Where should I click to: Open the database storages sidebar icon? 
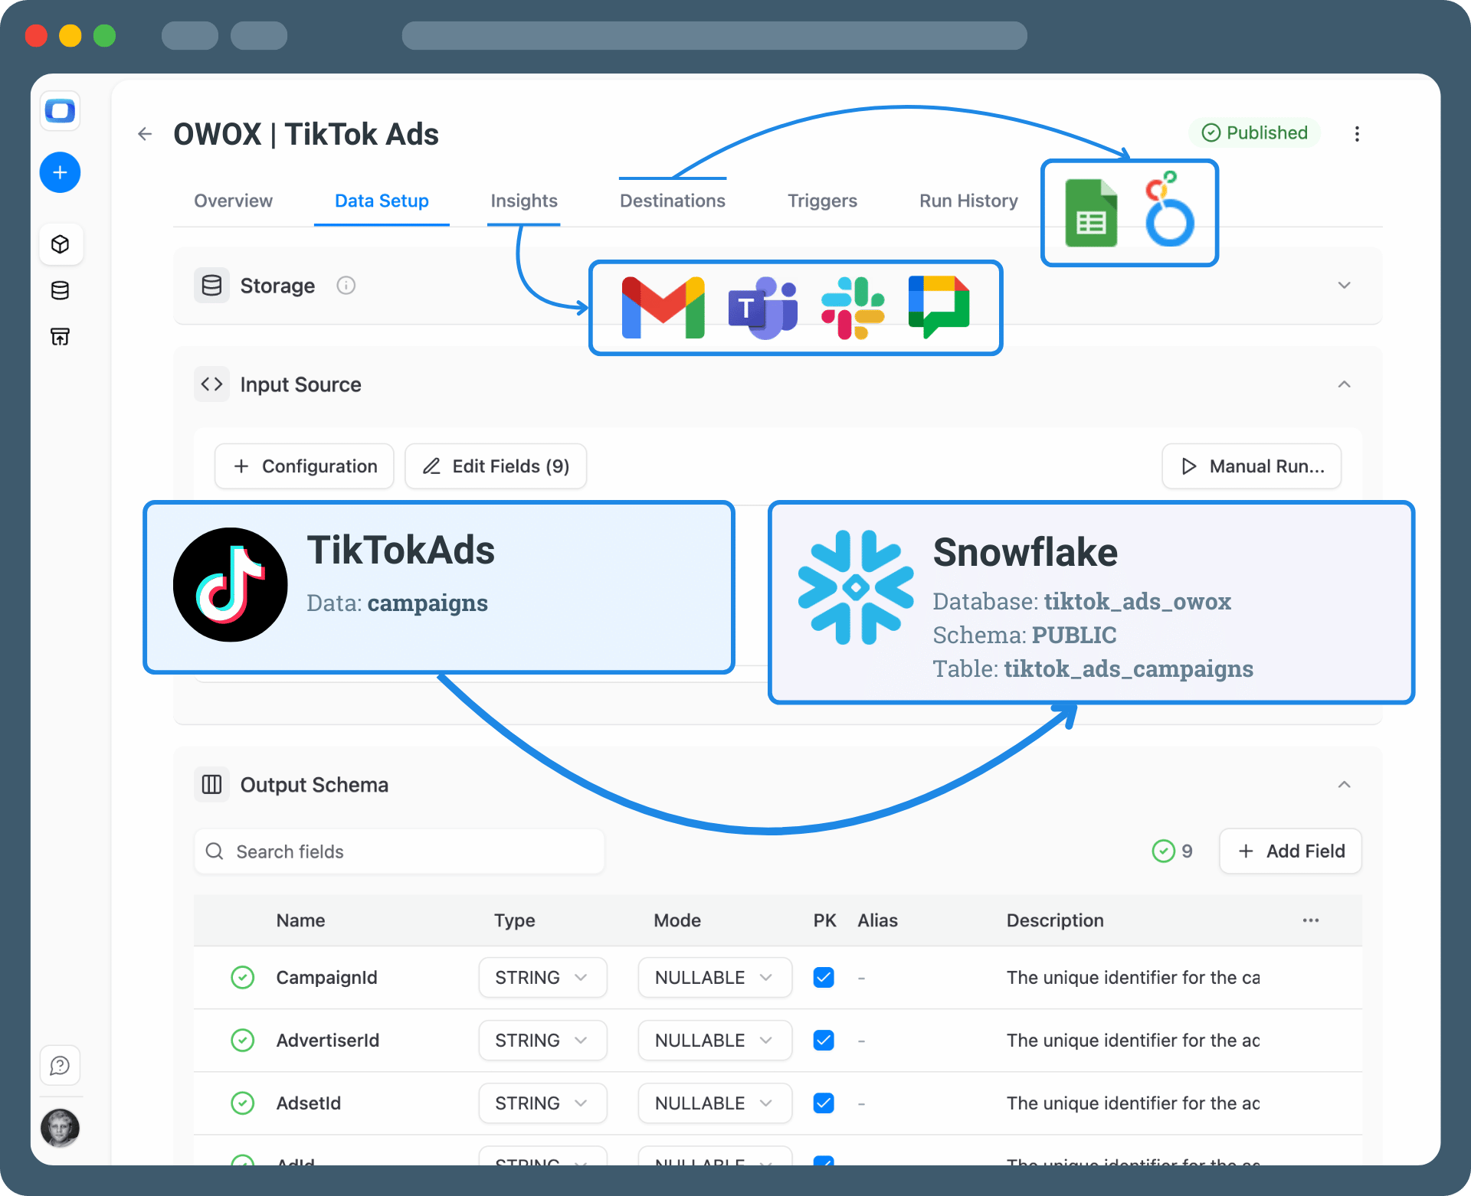click(x=60, y=290)
